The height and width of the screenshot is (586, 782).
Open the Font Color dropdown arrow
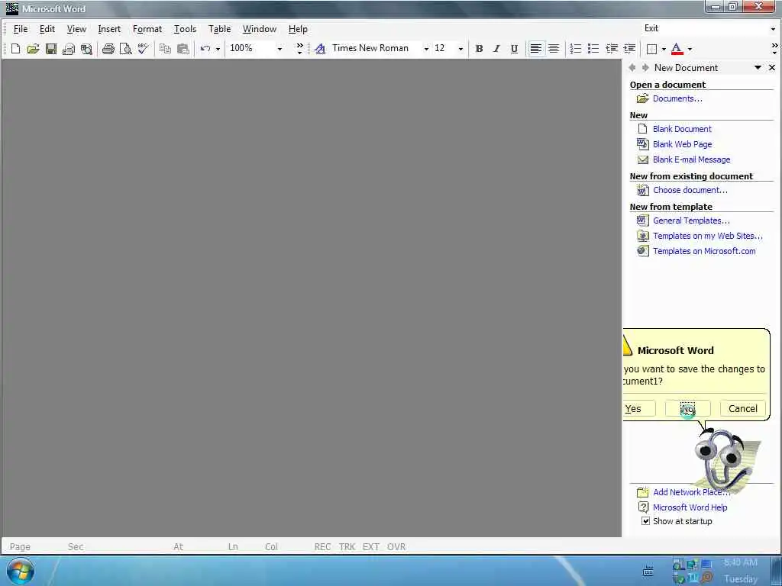click(x=690, y=49)
